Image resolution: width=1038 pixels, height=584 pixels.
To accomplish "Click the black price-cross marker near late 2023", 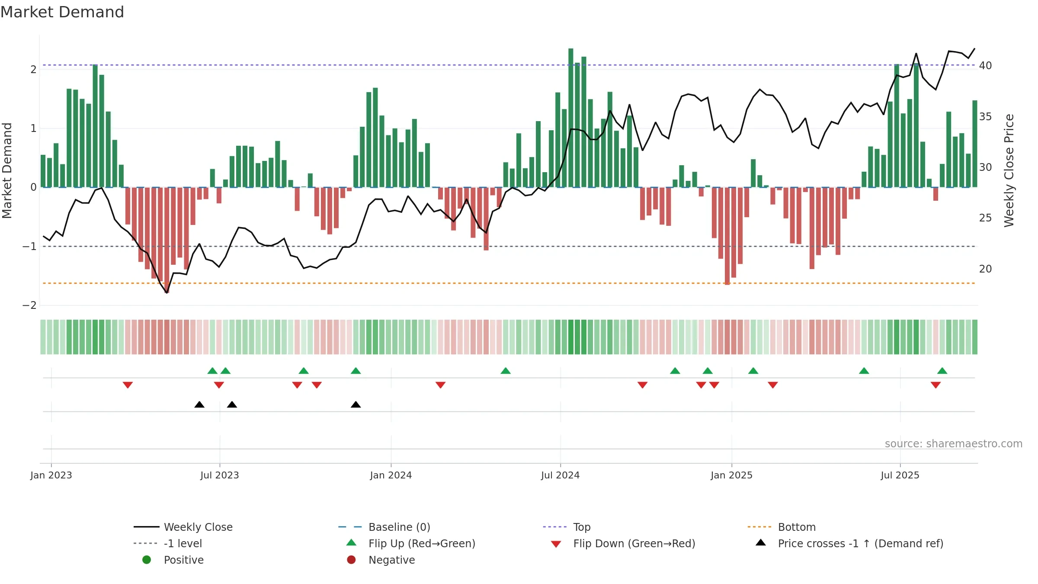I will pyautogui.click(x=356, y=404).
